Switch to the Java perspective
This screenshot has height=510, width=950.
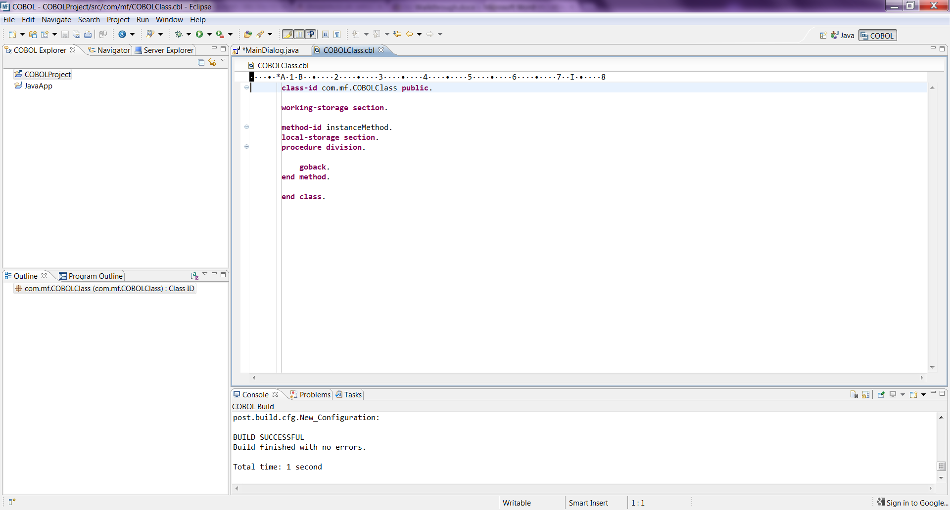point(843,36)
